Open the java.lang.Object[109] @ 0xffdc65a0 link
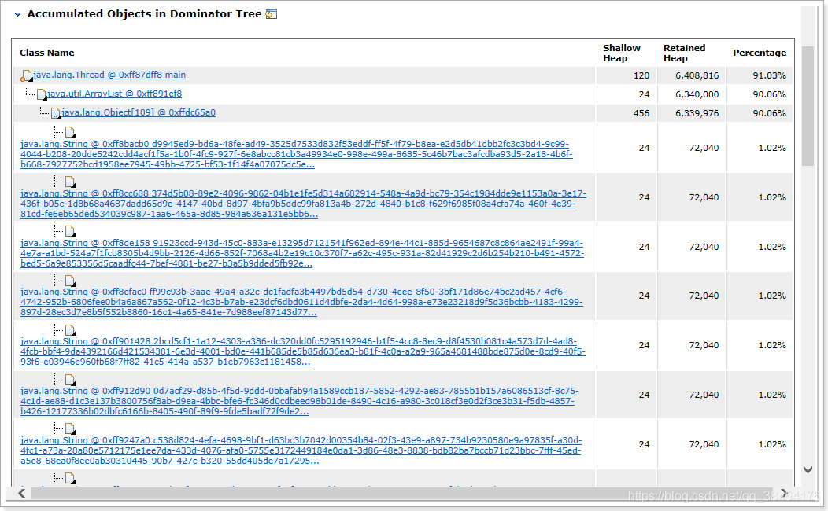 pyautogui.click(x=139, y=113)
